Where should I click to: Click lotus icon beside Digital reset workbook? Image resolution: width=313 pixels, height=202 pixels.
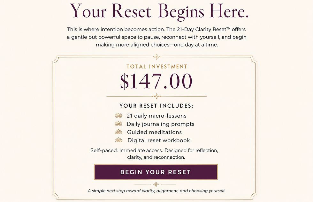[118, 140]
